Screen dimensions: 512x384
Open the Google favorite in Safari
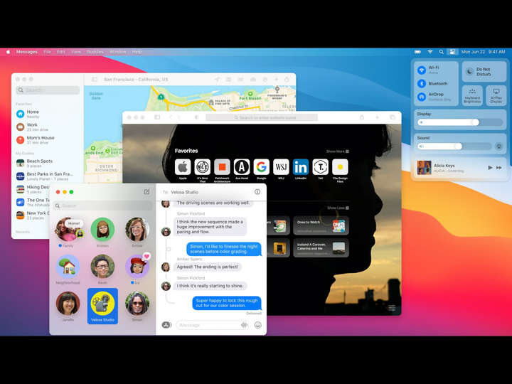click(x=261, y=167)
